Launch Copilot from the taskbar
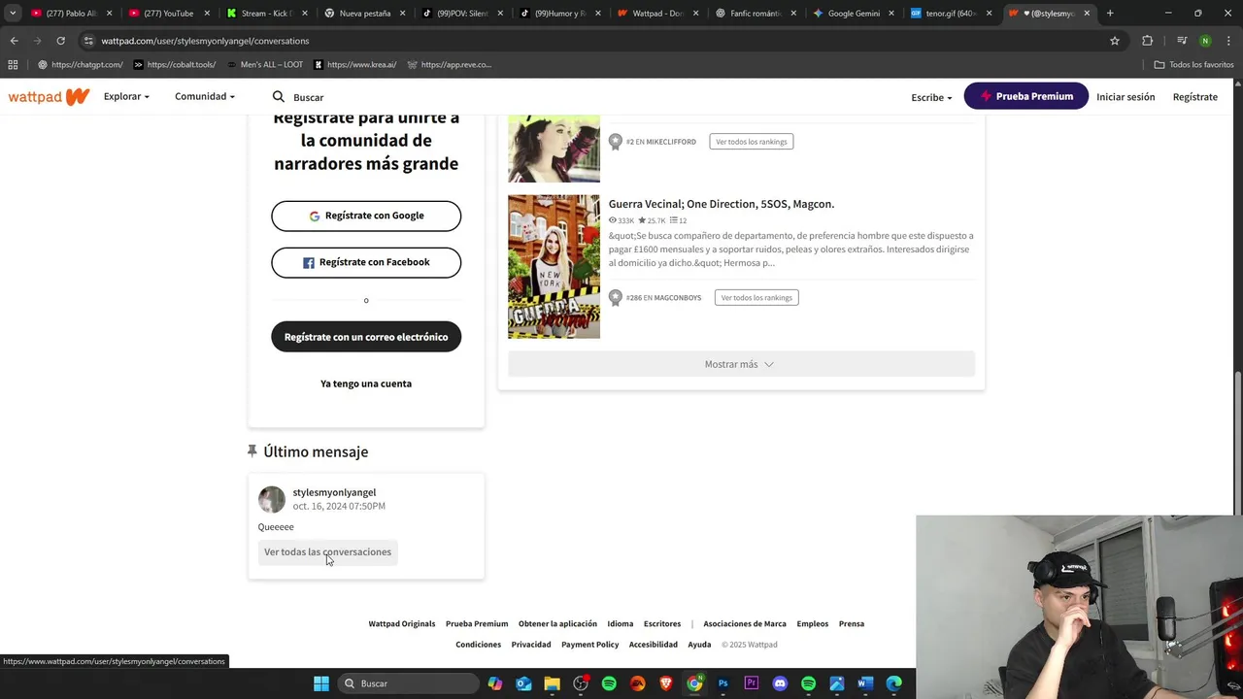The image size is (1243, 699). click(495, 683)
